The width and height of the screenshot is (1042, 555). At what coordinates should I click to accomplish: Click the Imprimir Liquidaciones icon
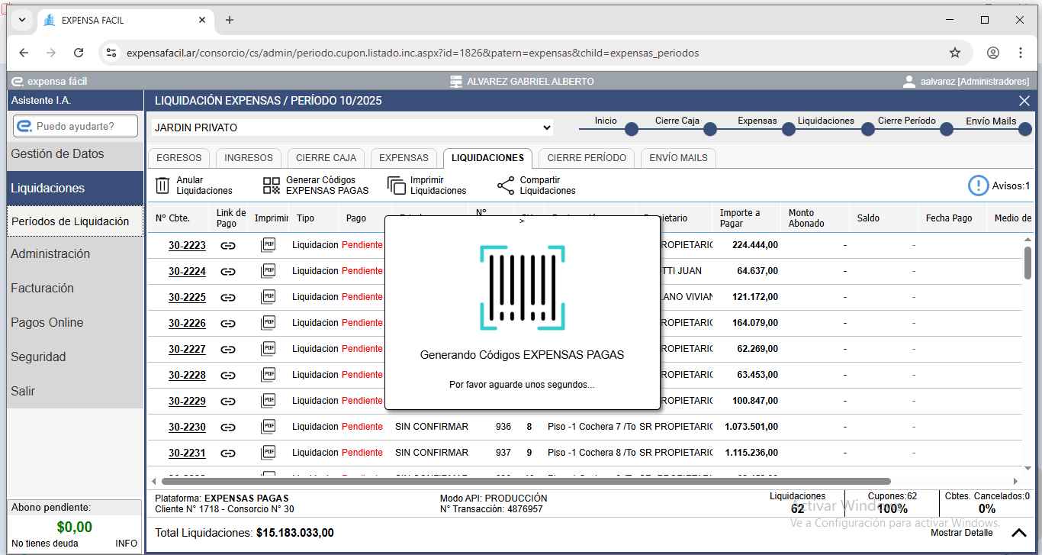pyautogui.click(x=396, y=186)
